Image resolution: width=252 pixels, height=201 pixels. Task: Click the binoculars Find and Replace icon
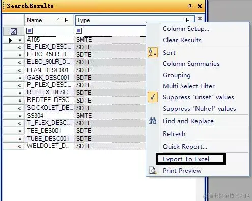click(152, 121)
